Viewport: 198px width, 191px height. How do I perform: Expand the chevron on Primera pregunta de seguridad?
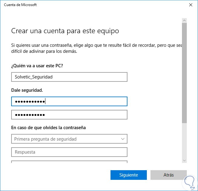point(123,139)
